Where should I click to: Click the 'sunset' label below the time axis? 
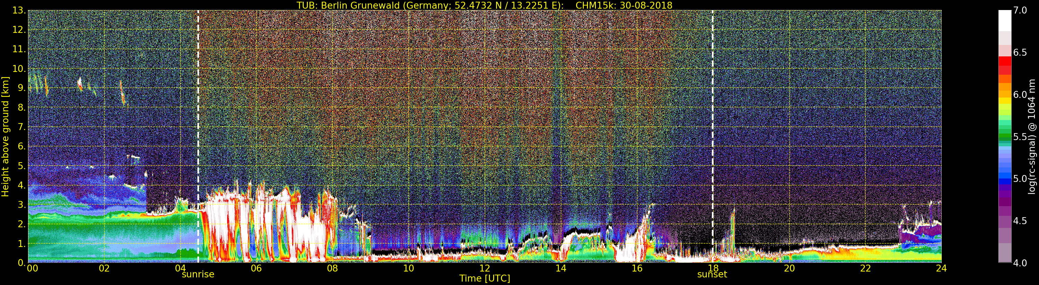click(712, 275)
